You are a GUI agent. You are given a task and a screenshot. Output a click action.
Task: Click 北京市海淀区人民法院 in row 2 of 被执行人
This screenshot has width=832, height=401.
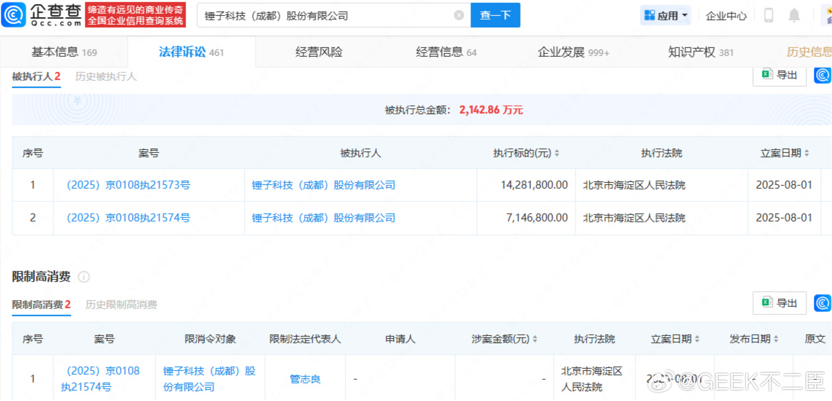(634, 218)
